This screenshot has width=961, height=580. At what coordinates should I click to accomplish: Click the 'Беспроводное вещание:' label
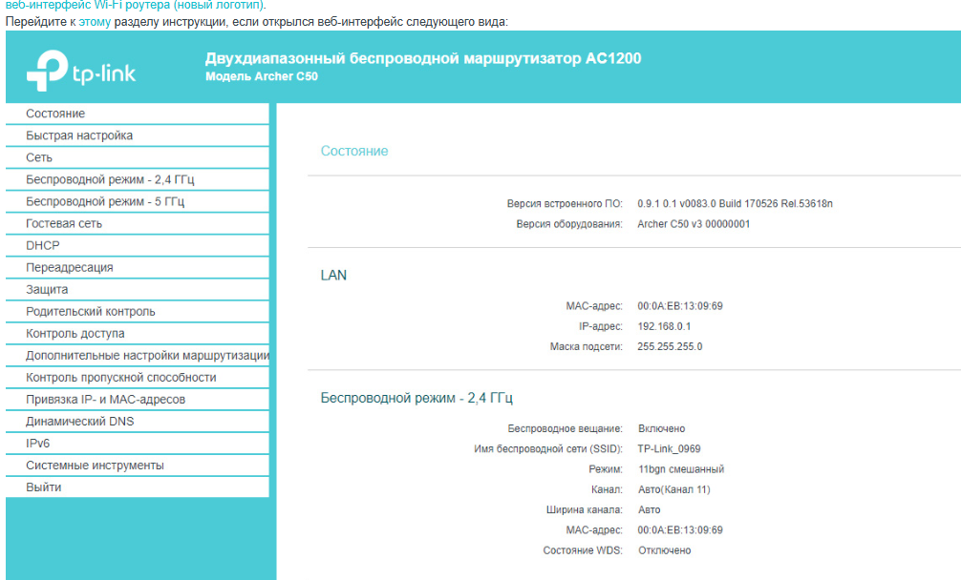tap(565, 429)
